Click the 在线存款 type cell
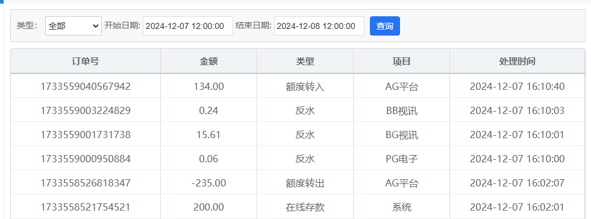Screen dimensions: 591x219 point(305,208)
